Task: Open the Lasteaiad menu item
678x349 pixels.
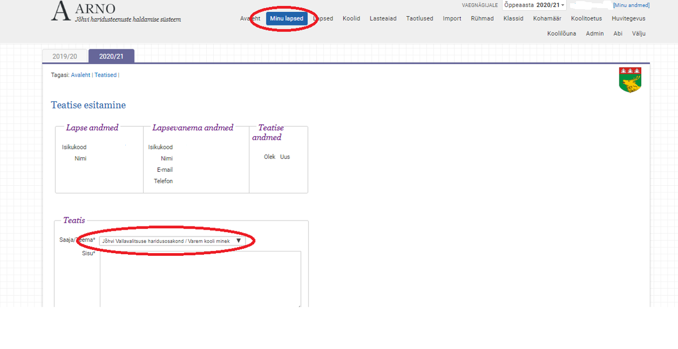Action: point(383,18)
